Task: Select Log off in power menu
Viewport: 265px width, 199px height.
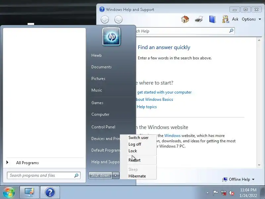Action: tap(135, 144)
